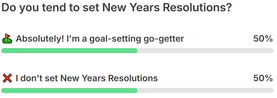Click 'I don't set' text in second option
This screenshot has height=98, width=277.
[x=37, y=78]
